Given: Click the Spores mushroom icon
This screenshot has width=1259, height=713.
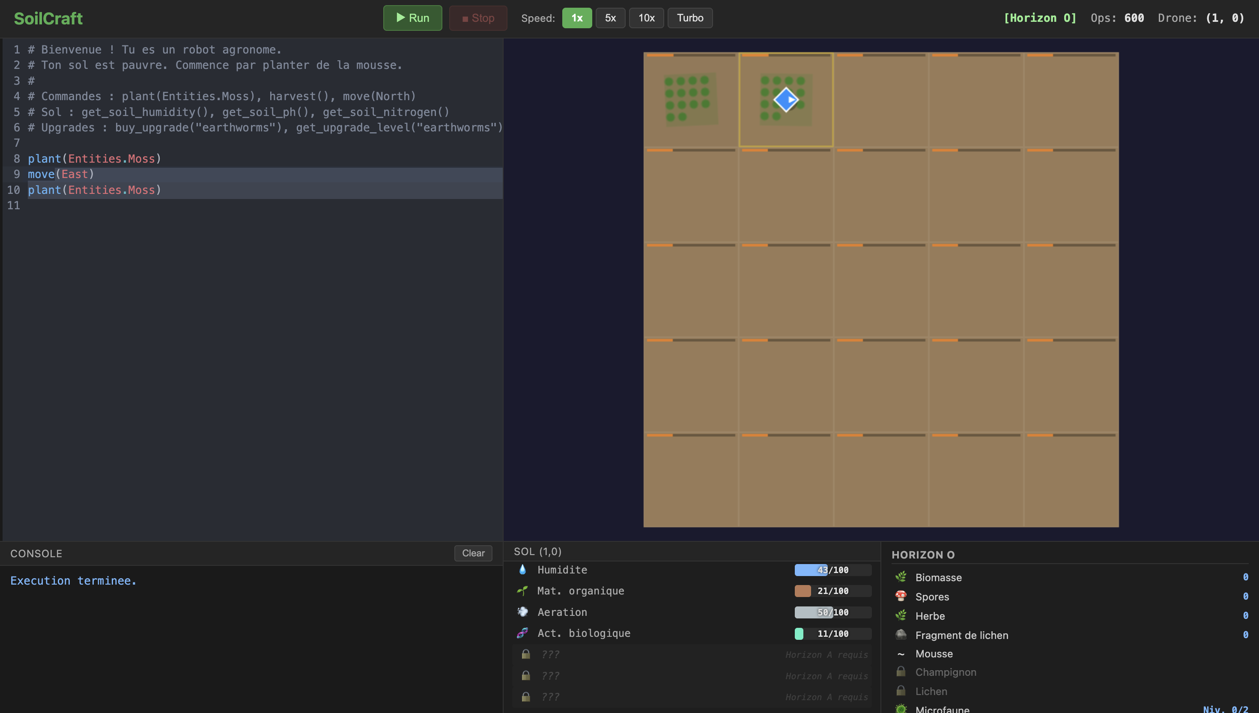Looking at the screenshot, I should coord(901,597).
